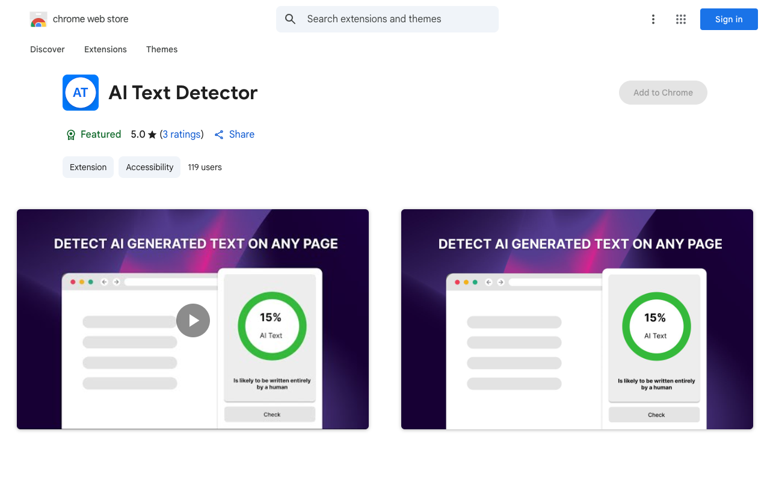The image size is (770, 481).
Task: Focus the Search extensions and themes field
Action: pos(387,19)
